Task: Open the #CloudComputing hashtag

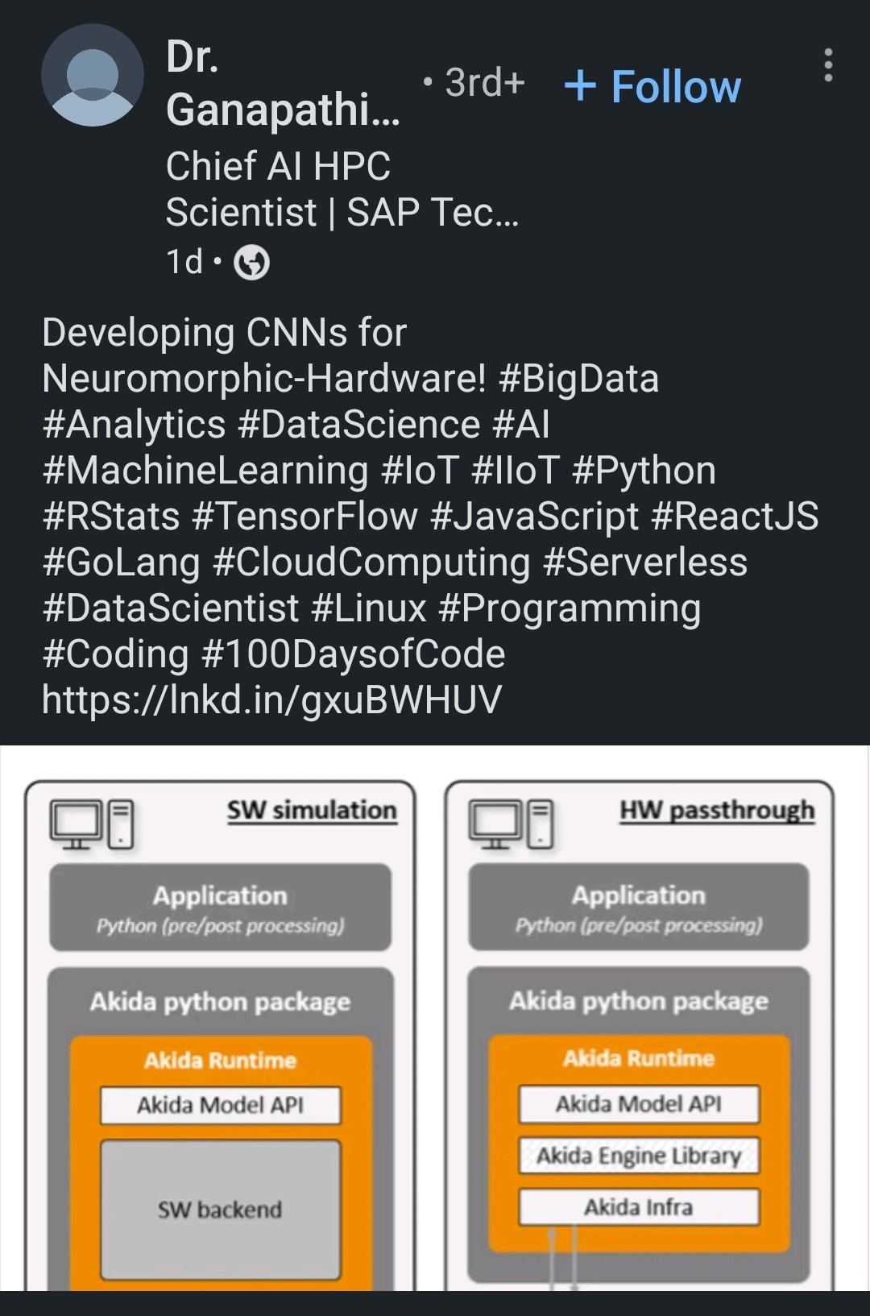Action: pos(371,562)
